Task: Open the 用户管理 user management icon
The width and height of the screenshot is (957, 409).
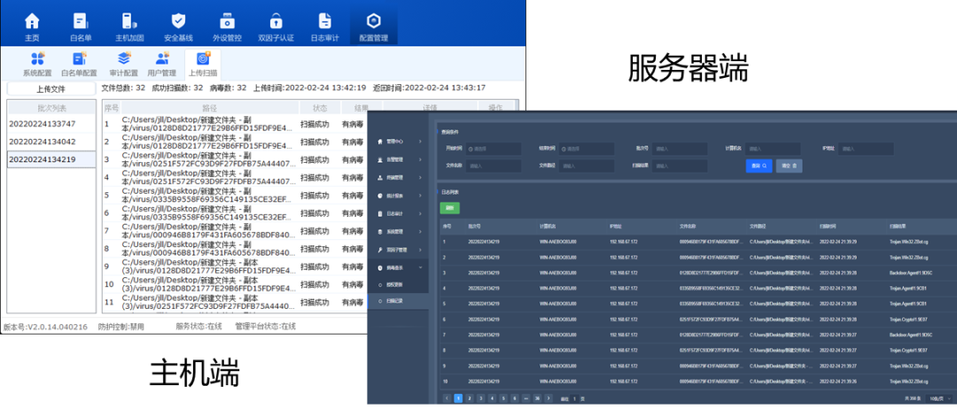Action: [161, 64]
